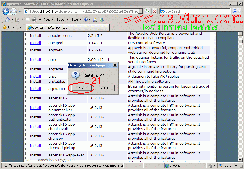Click the vertical scrollbar thumb
This screenshot has height=169, width=244.
click(x=240, y=42)
